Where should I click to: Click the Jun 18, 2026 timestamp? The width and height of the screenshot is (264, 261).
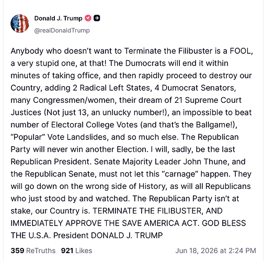click(x=216, y=251)
